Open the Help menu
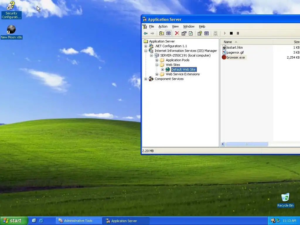The image size is (300, 225). pyautogui.click(x=202, y=26)
